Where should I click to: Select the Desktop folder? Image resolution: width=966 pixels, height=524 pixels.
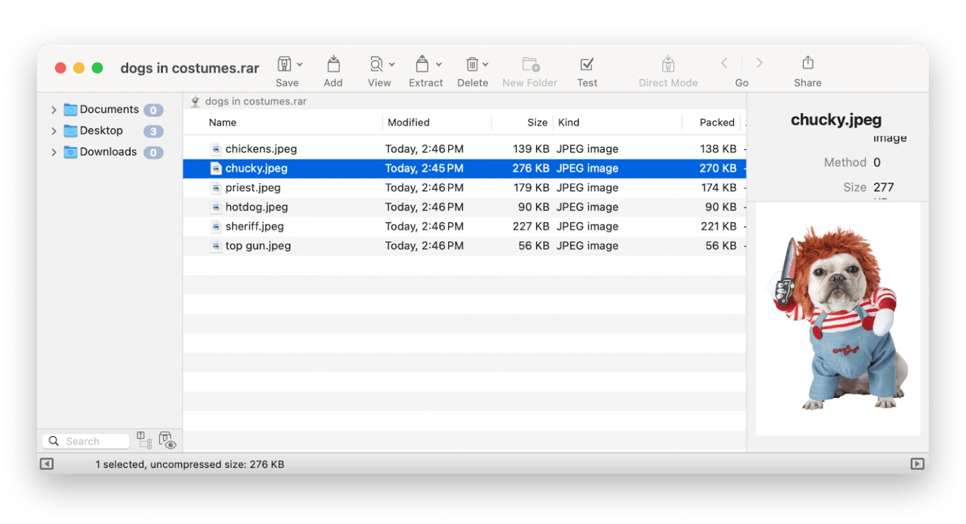tap(94, 131)
